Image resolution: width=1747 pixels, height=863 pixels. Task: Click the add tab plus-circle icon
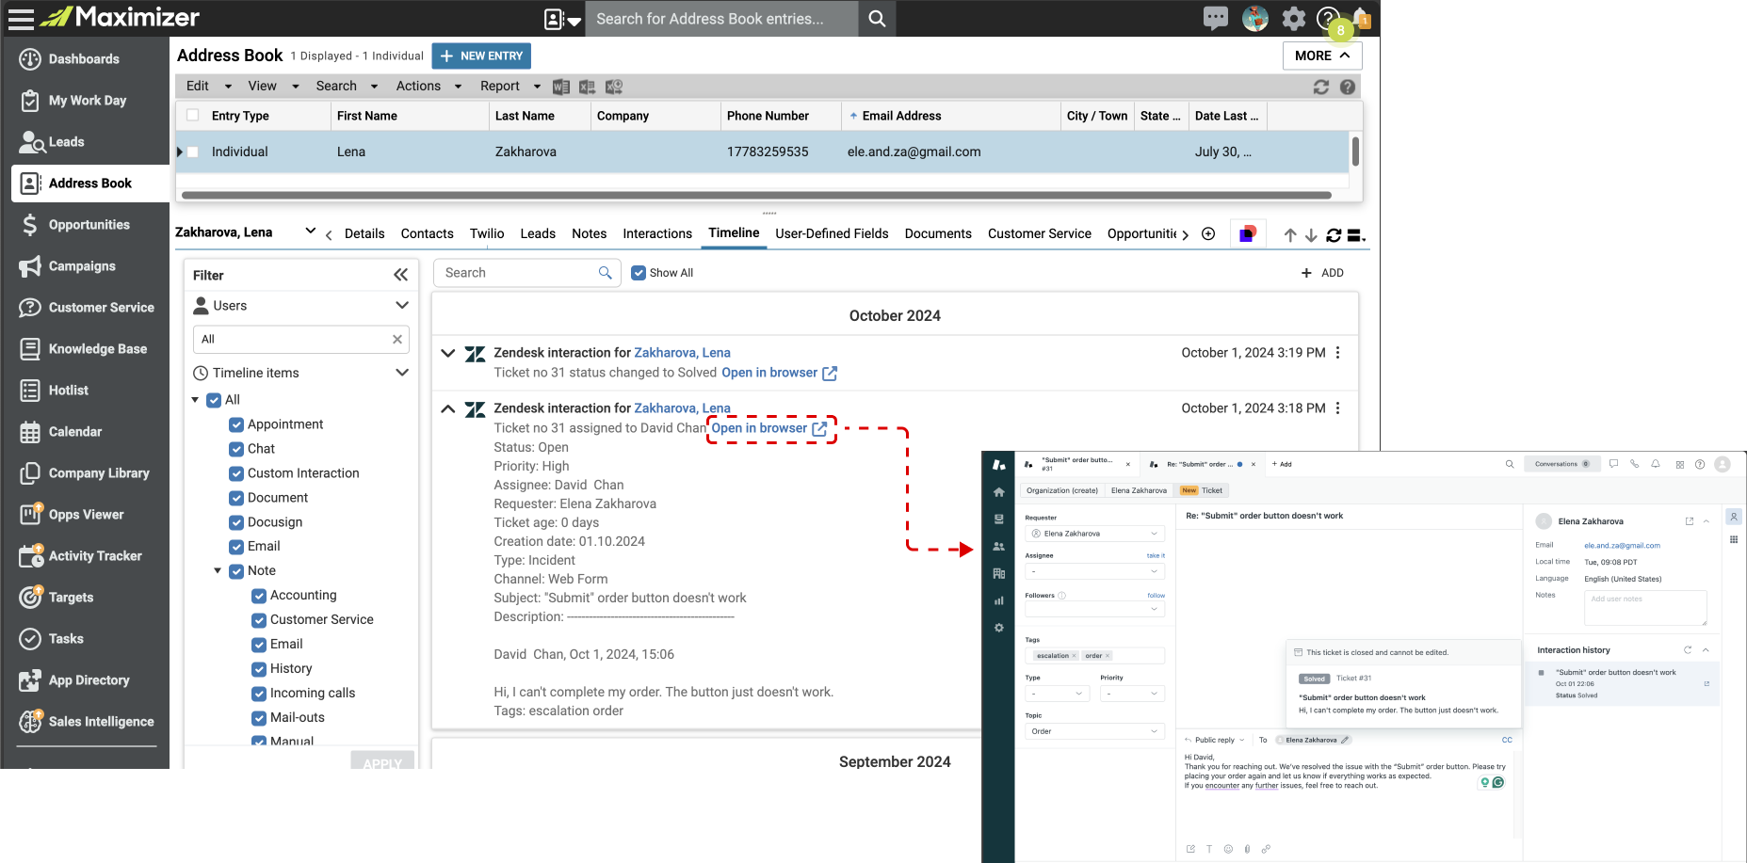[1208, 233]
